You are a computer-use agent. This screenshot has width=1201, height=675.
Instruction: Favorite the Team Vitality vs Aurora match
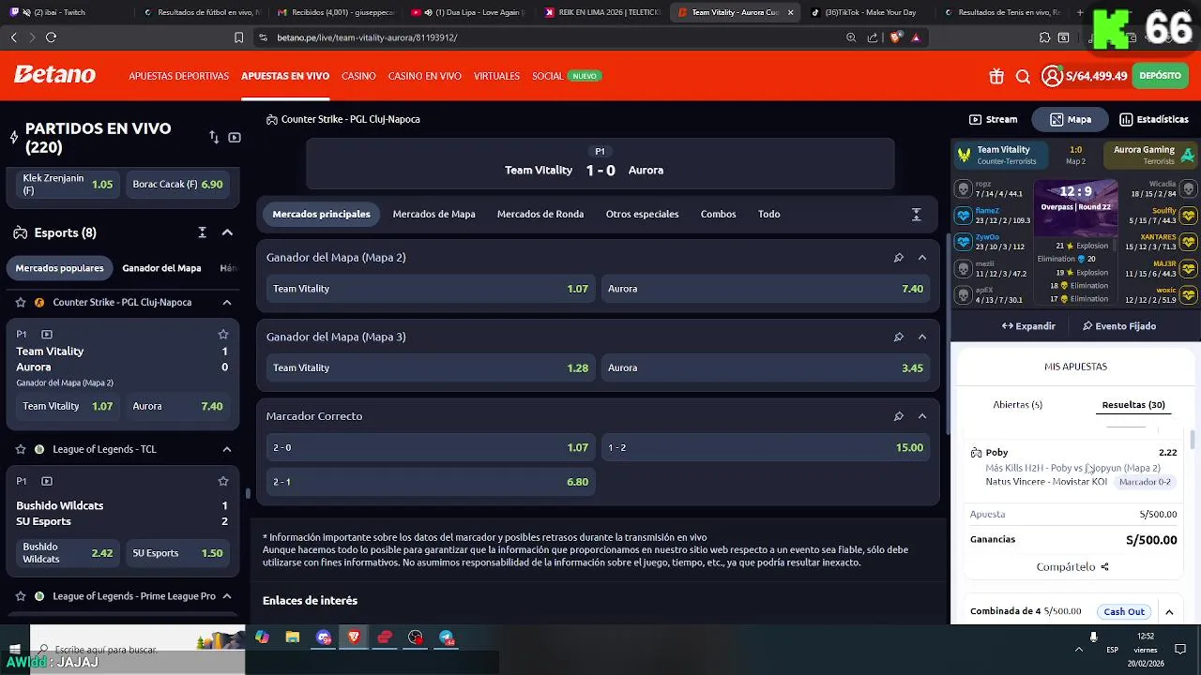223,334
